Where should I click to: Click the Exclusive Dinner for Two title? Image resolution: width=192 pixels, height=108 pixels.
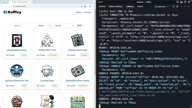point(17,81)
